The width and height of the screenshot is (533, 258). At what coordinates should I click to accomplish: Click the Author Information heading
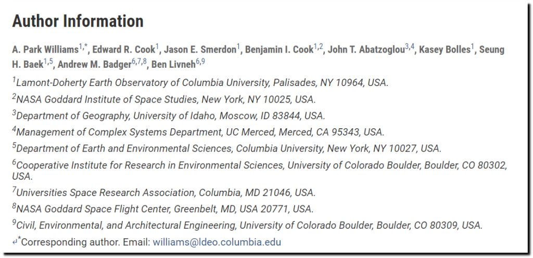[78, 21]
